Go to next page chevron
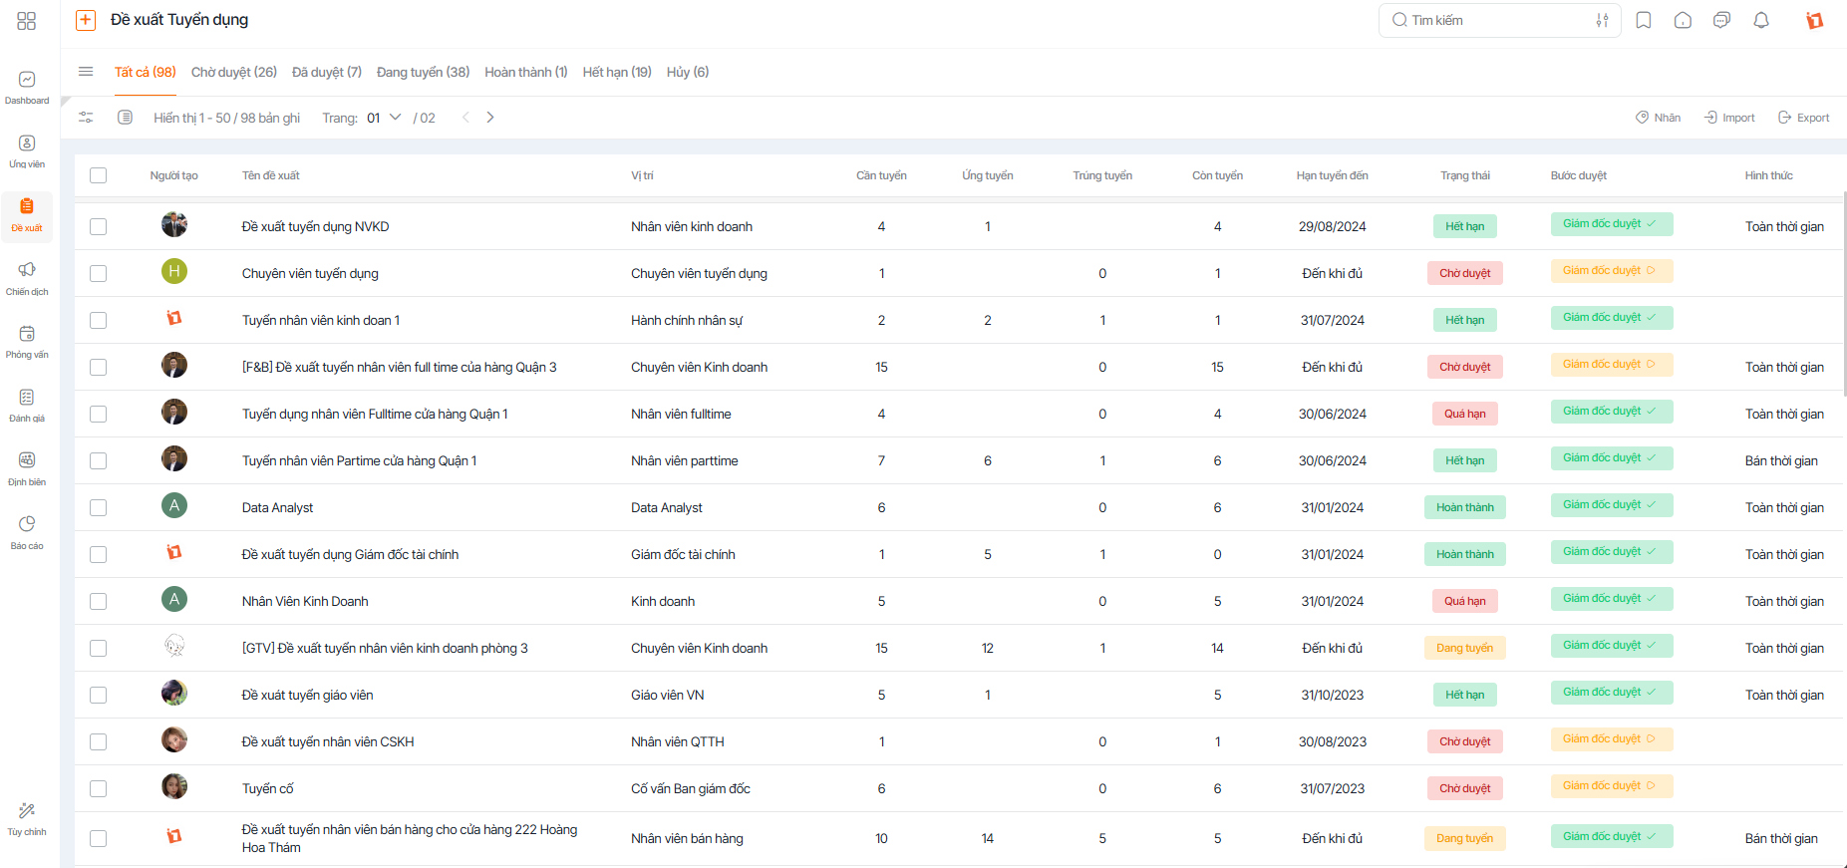 point(490,118)
